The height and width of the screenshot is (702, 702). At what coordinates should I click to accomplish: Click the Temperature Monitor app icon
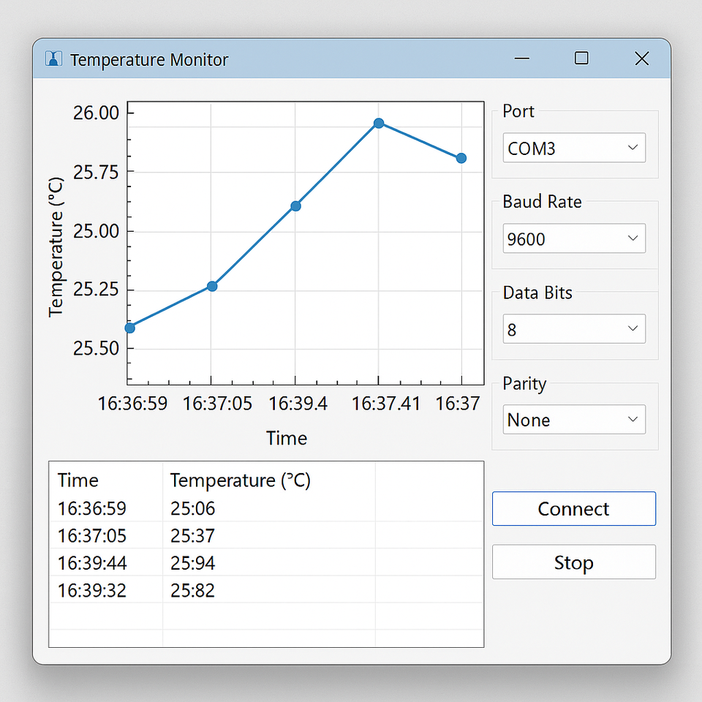53,58
